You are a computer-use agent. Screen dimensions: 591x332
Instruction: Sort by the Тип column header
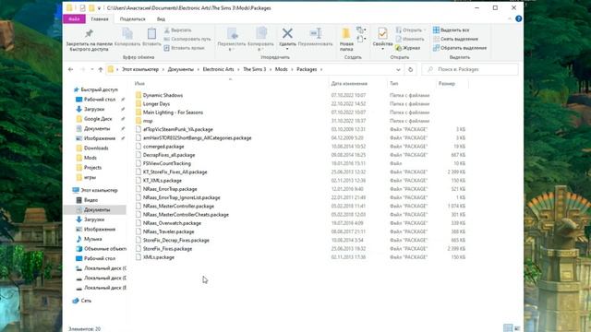pyautogui.click(x=394, y=84)
